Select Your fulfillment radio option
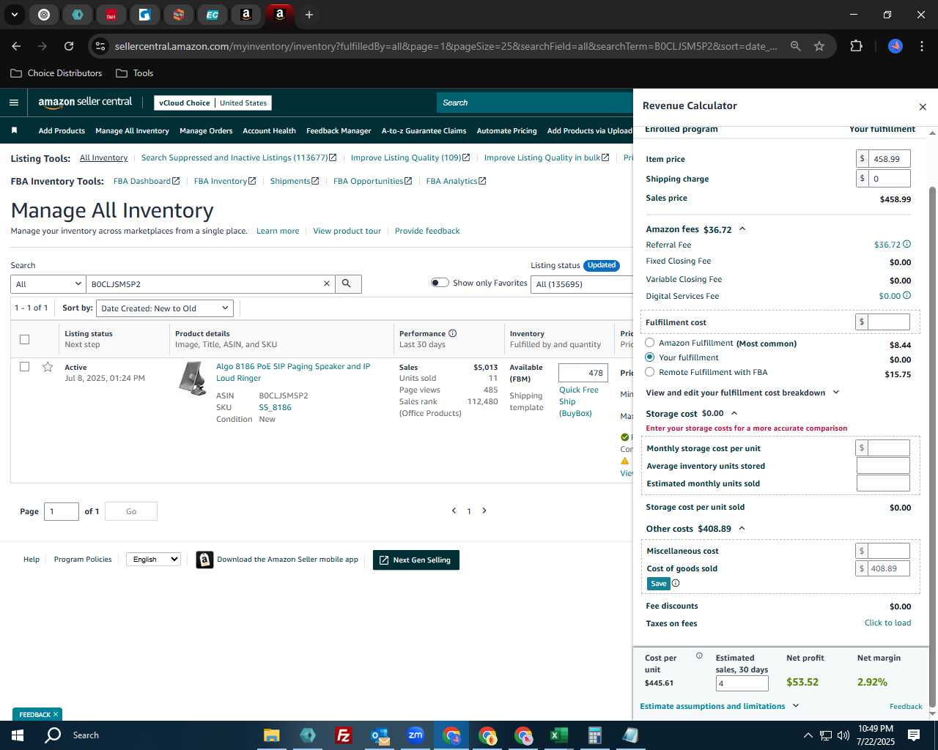Screen dimensions: 938x750 pyautogui.click(x=650, y=357)
